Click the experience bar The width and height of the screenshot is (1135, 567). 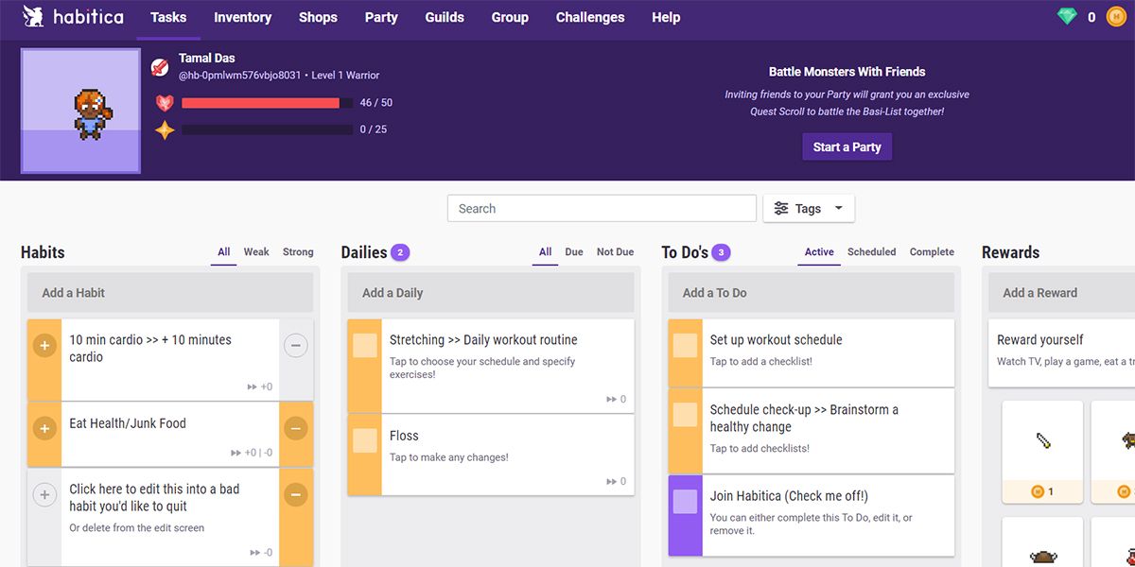267,129
